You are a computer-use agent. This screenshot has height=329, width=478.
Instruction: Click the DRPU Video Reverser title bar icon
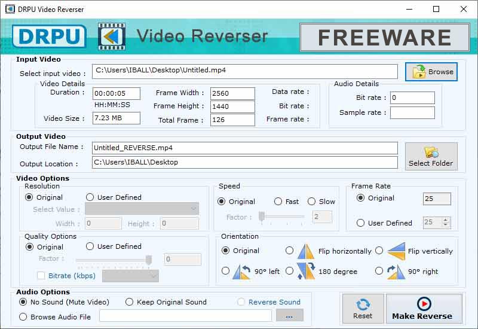[x=10, y=9]
